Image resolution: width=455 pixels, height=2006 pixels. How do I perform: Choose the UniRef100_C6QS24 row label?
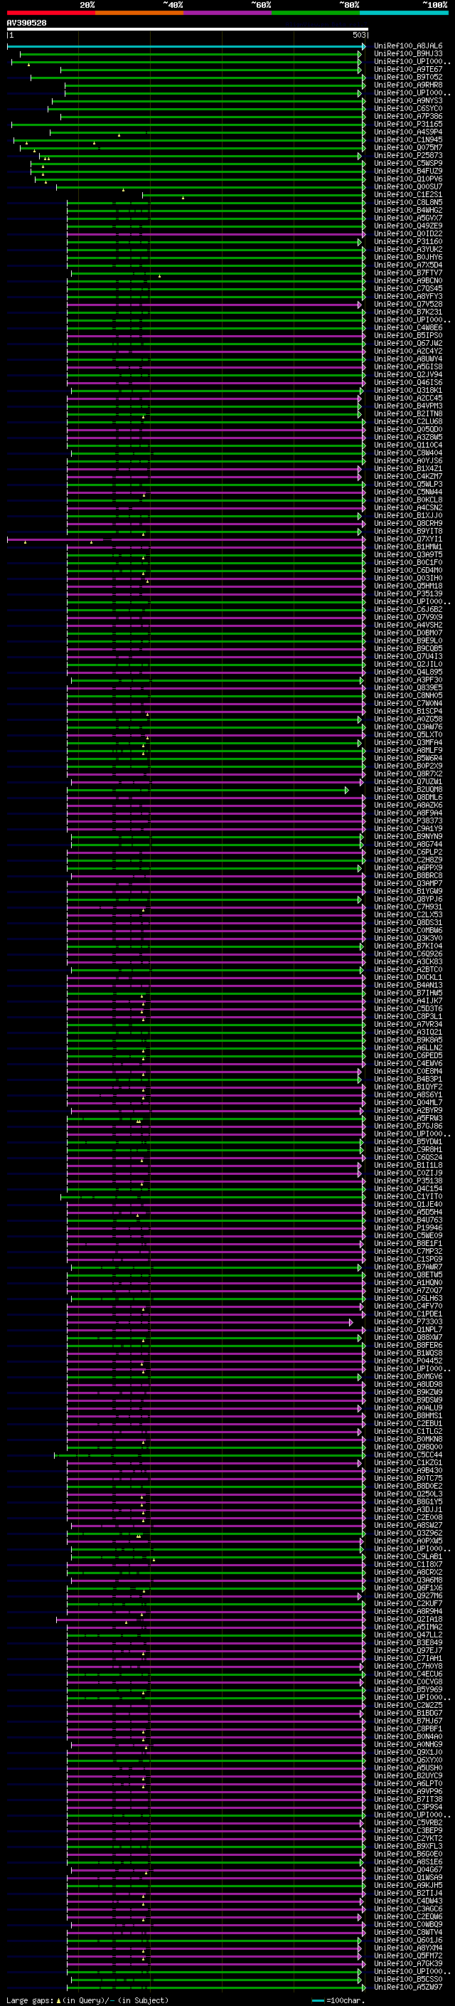click(408, 1157)
